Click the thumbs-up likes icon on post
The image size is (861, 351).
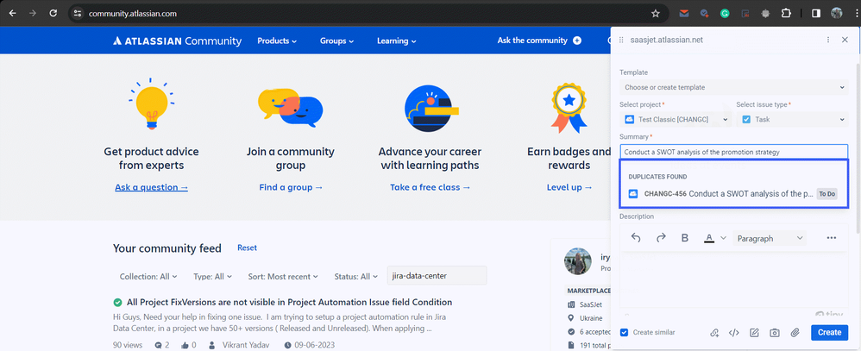pyautogui.click(x=185, y=345)
